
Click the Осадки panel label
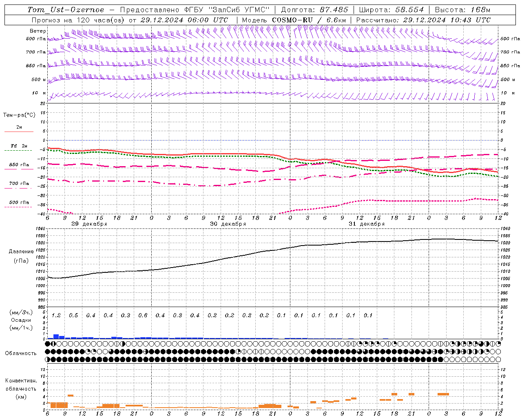tap(21, 320)
